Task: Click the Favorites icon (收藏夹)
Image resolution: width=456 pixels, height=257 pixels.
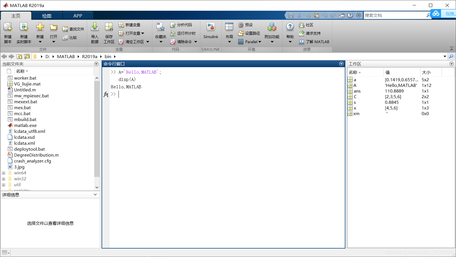Action: point(161,27)
